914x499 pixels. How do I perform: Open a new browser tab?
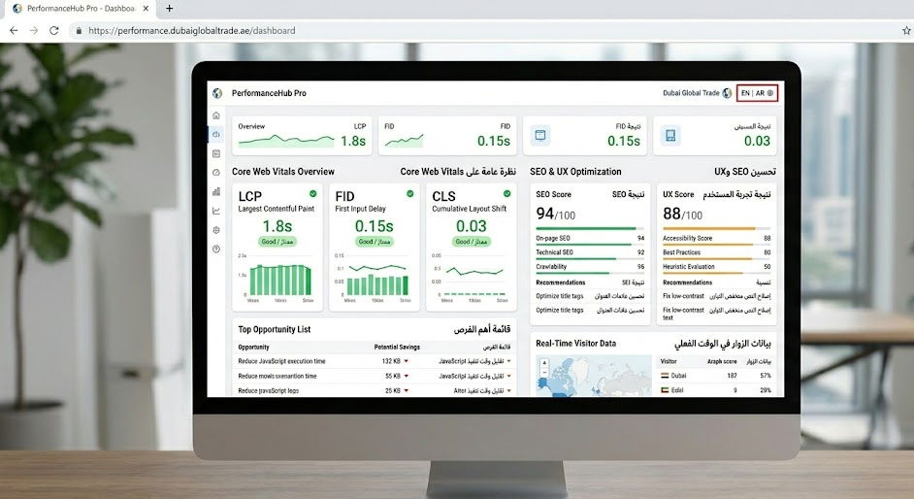click(x=169, y=8)
